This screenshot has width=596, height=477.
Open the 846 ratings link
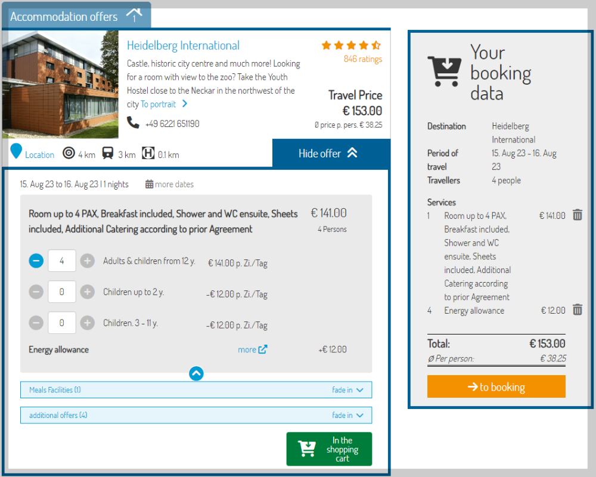coord(362,59)
